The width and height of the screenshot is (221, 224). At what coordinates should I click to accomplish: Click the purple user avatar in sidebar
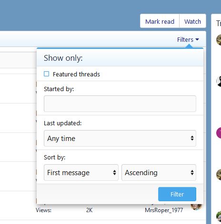pos(219,133)
